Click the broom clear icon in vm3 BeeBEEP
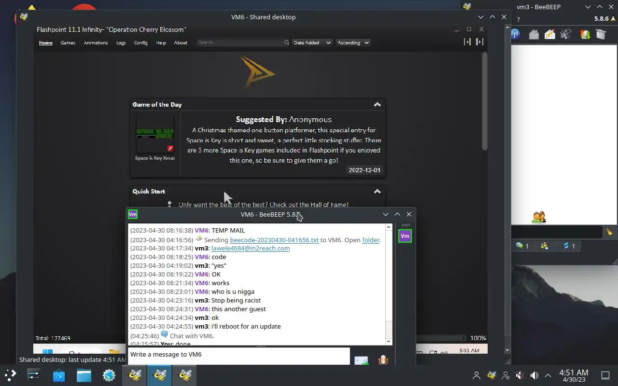 610,232
